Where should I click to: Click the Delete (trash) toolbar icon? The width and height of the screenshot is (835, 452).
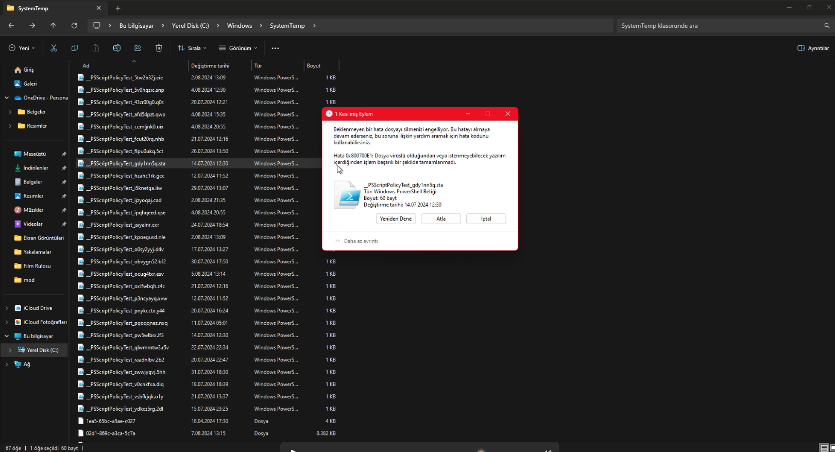(x=159, y=48)
